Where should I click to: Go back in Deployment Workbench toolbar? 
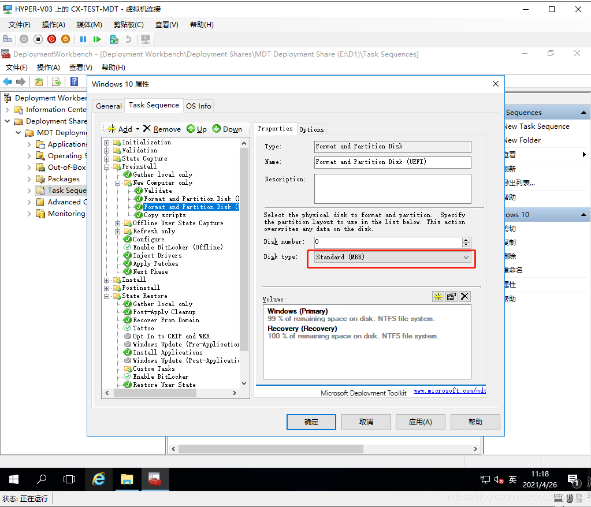point(8,81)
